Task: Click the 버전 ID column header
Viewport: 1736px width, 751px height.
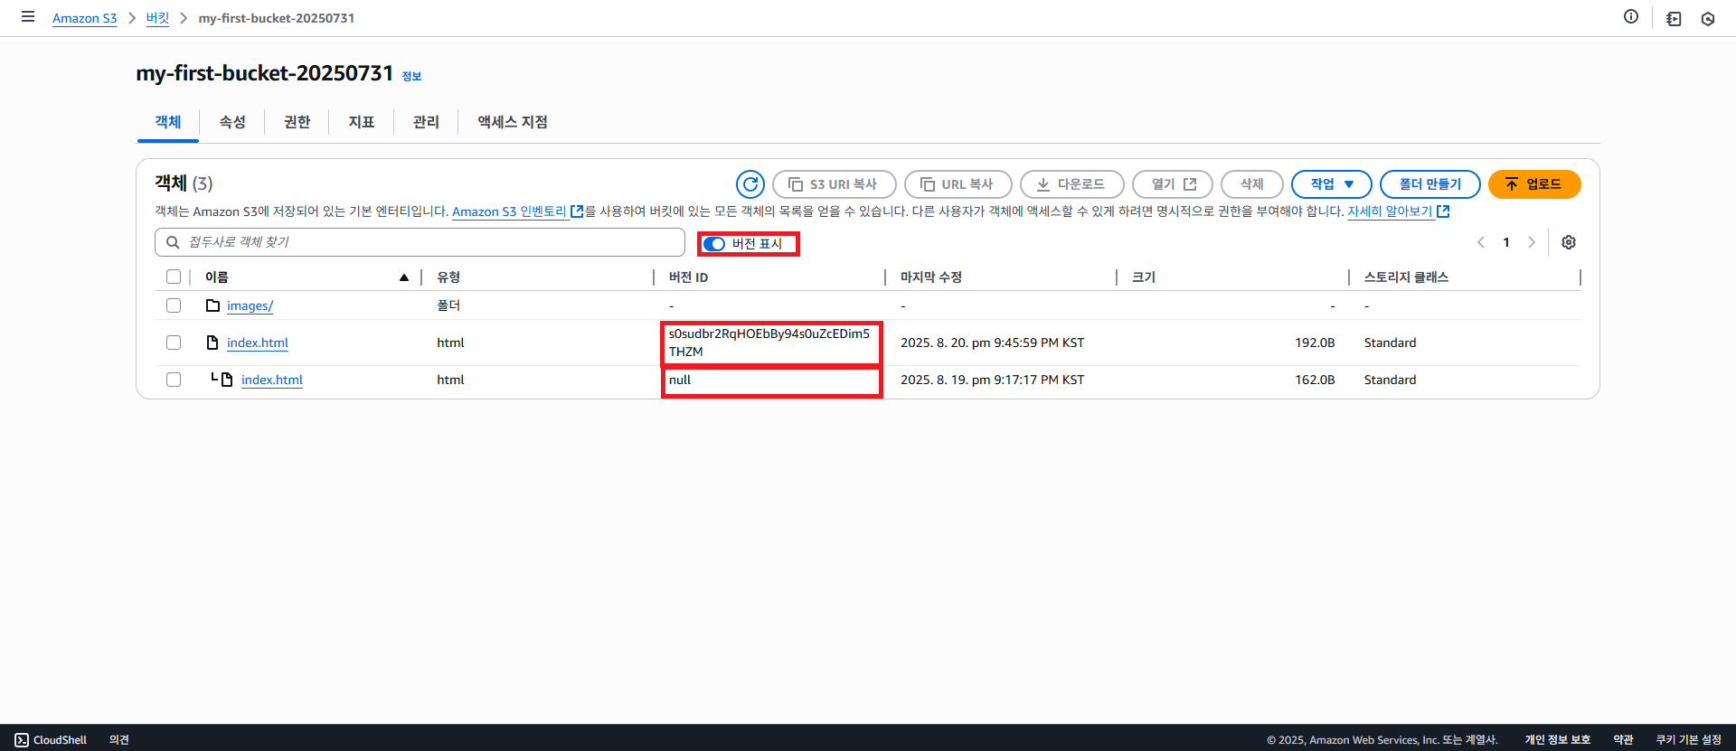Action: pos(688,277)
